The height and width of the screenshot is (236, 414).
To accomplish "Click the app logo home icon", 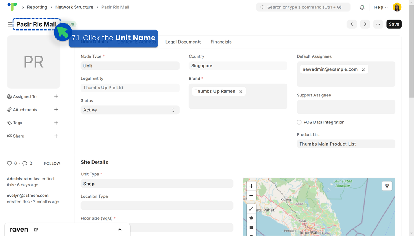I will click(12, 7).
